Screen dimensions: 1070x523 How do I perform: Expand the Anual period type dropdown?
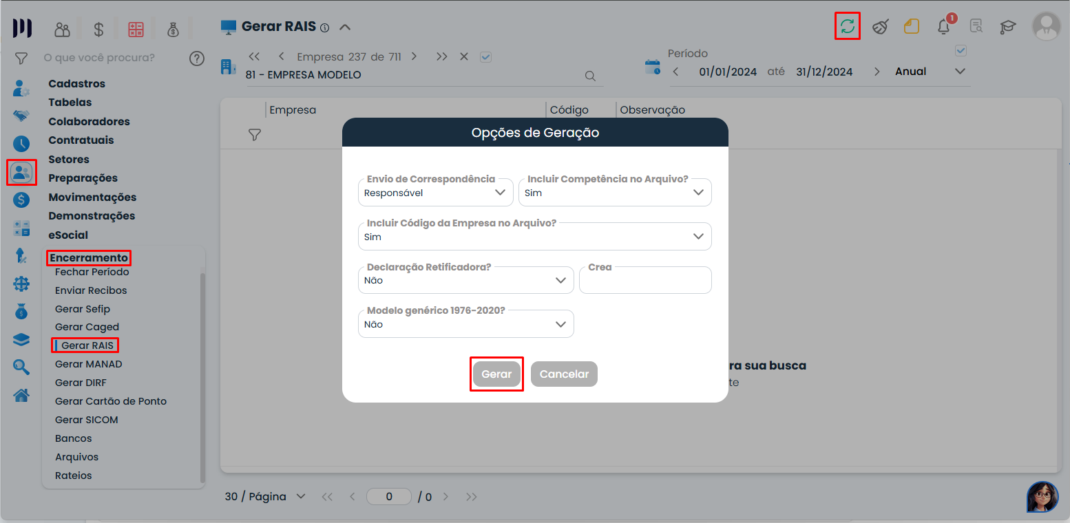point(931,72)
